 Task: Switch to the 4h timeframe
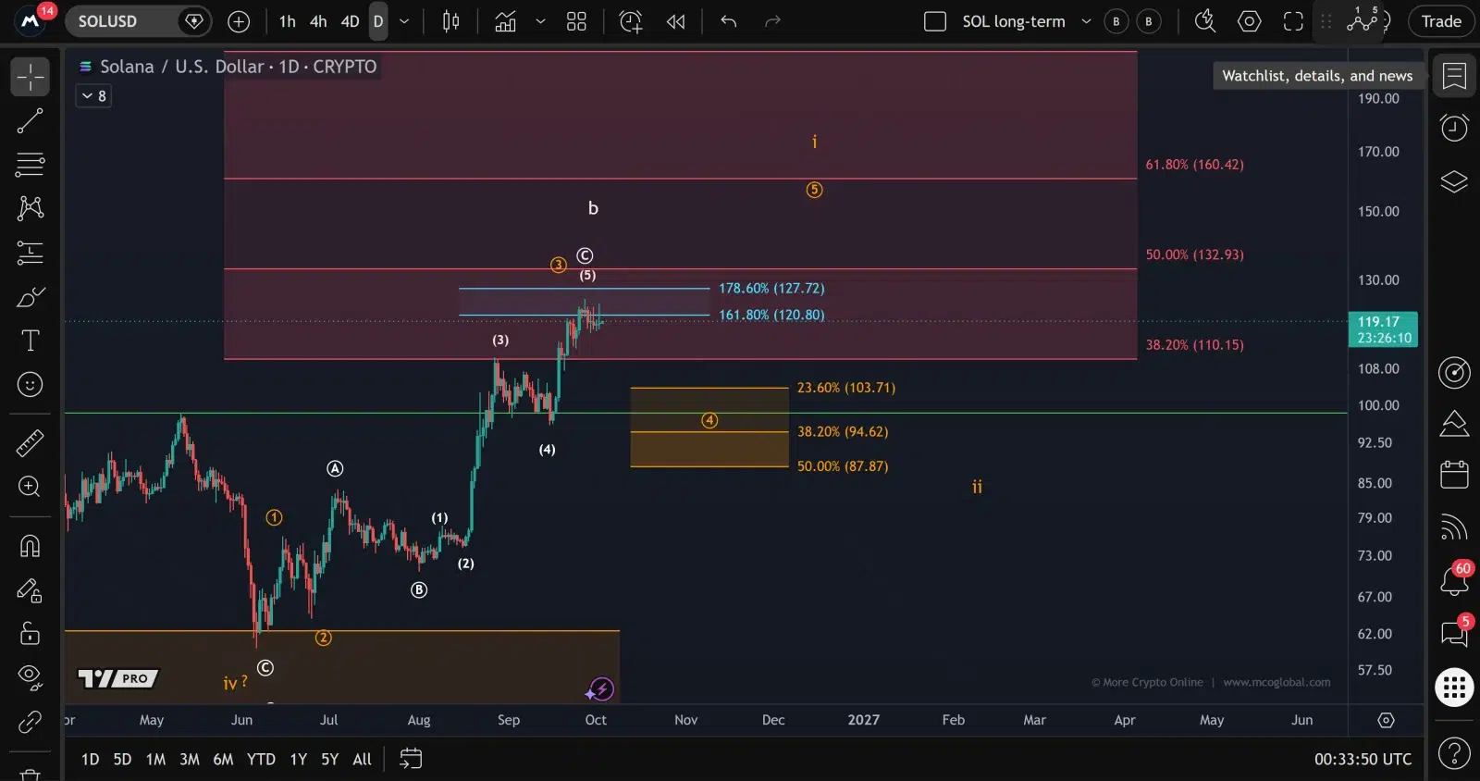(318, 21)
